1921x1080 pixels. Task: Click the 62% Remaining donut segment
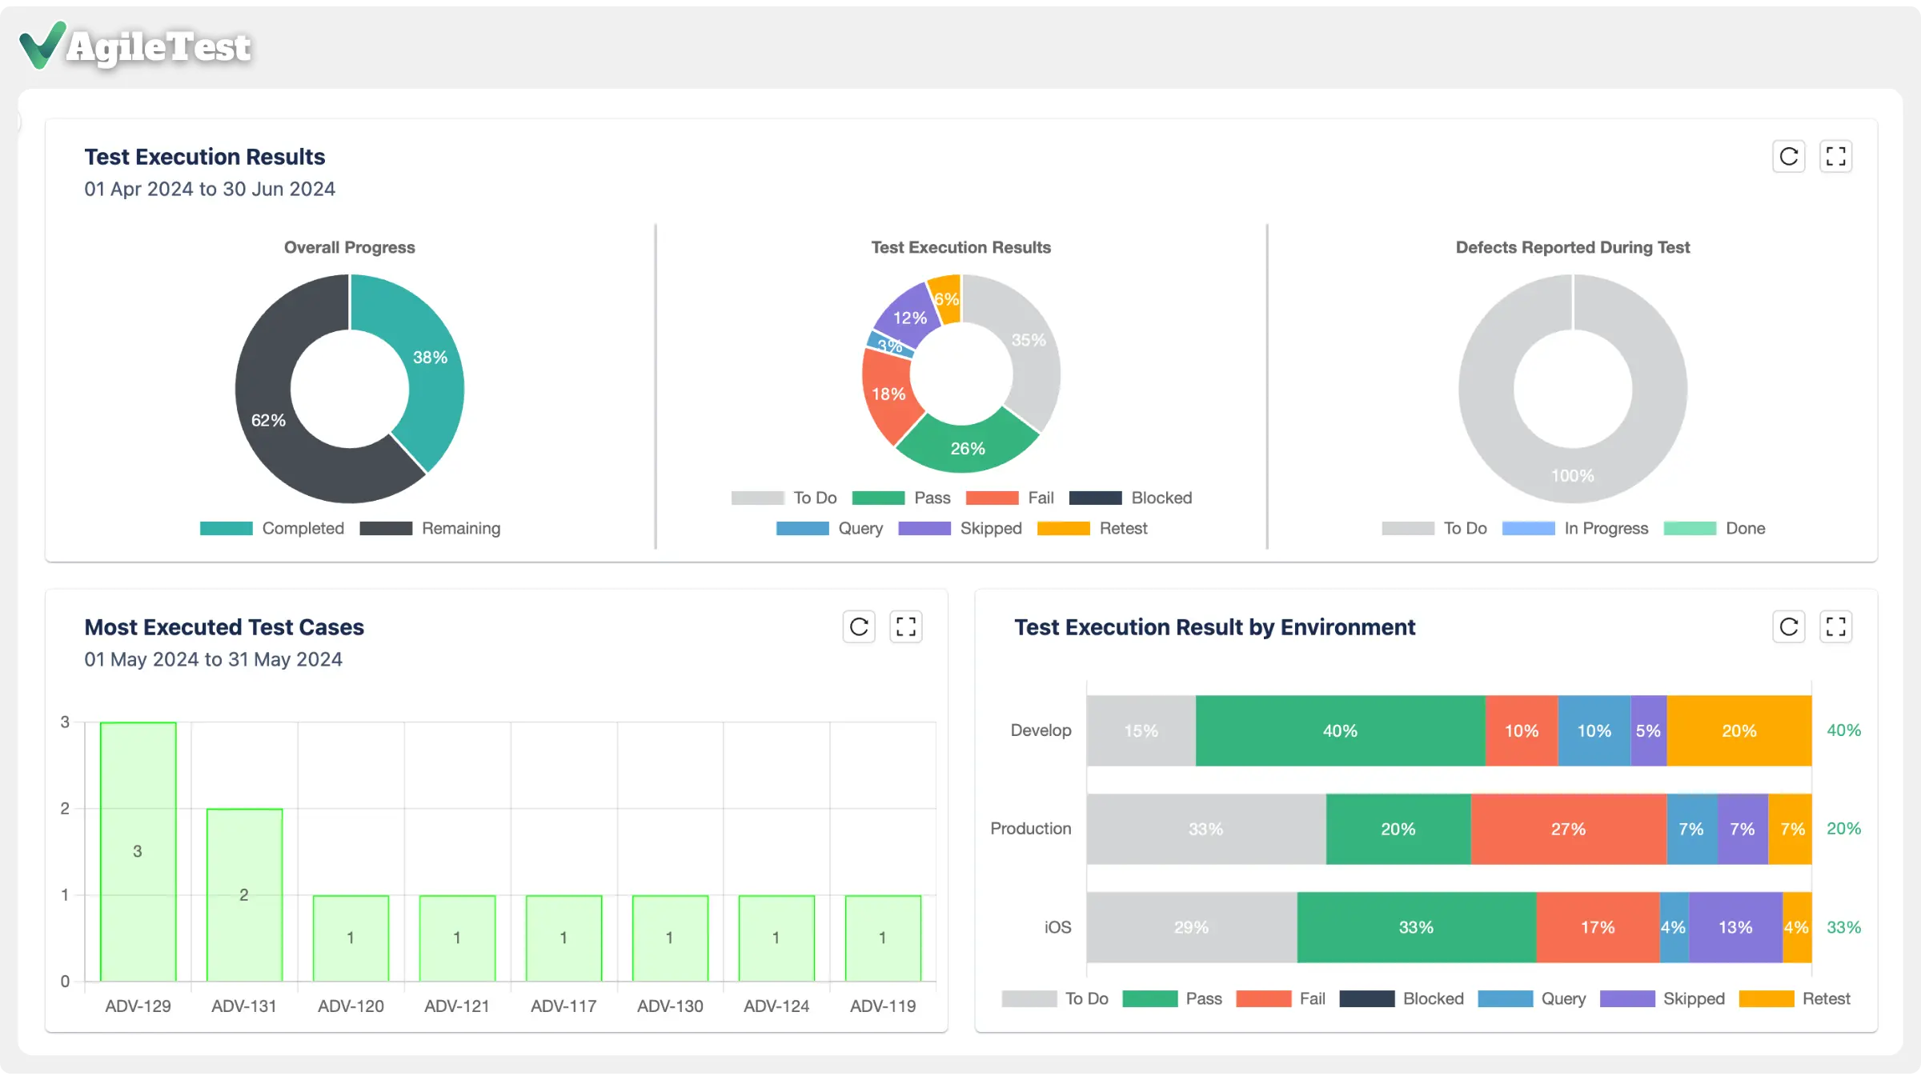pyautogui.click(x=269, y=419)
